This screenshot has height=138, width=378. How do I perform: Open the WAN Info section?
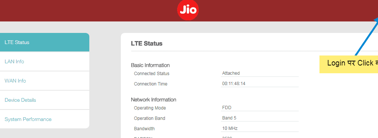click(x=44, y=81)
